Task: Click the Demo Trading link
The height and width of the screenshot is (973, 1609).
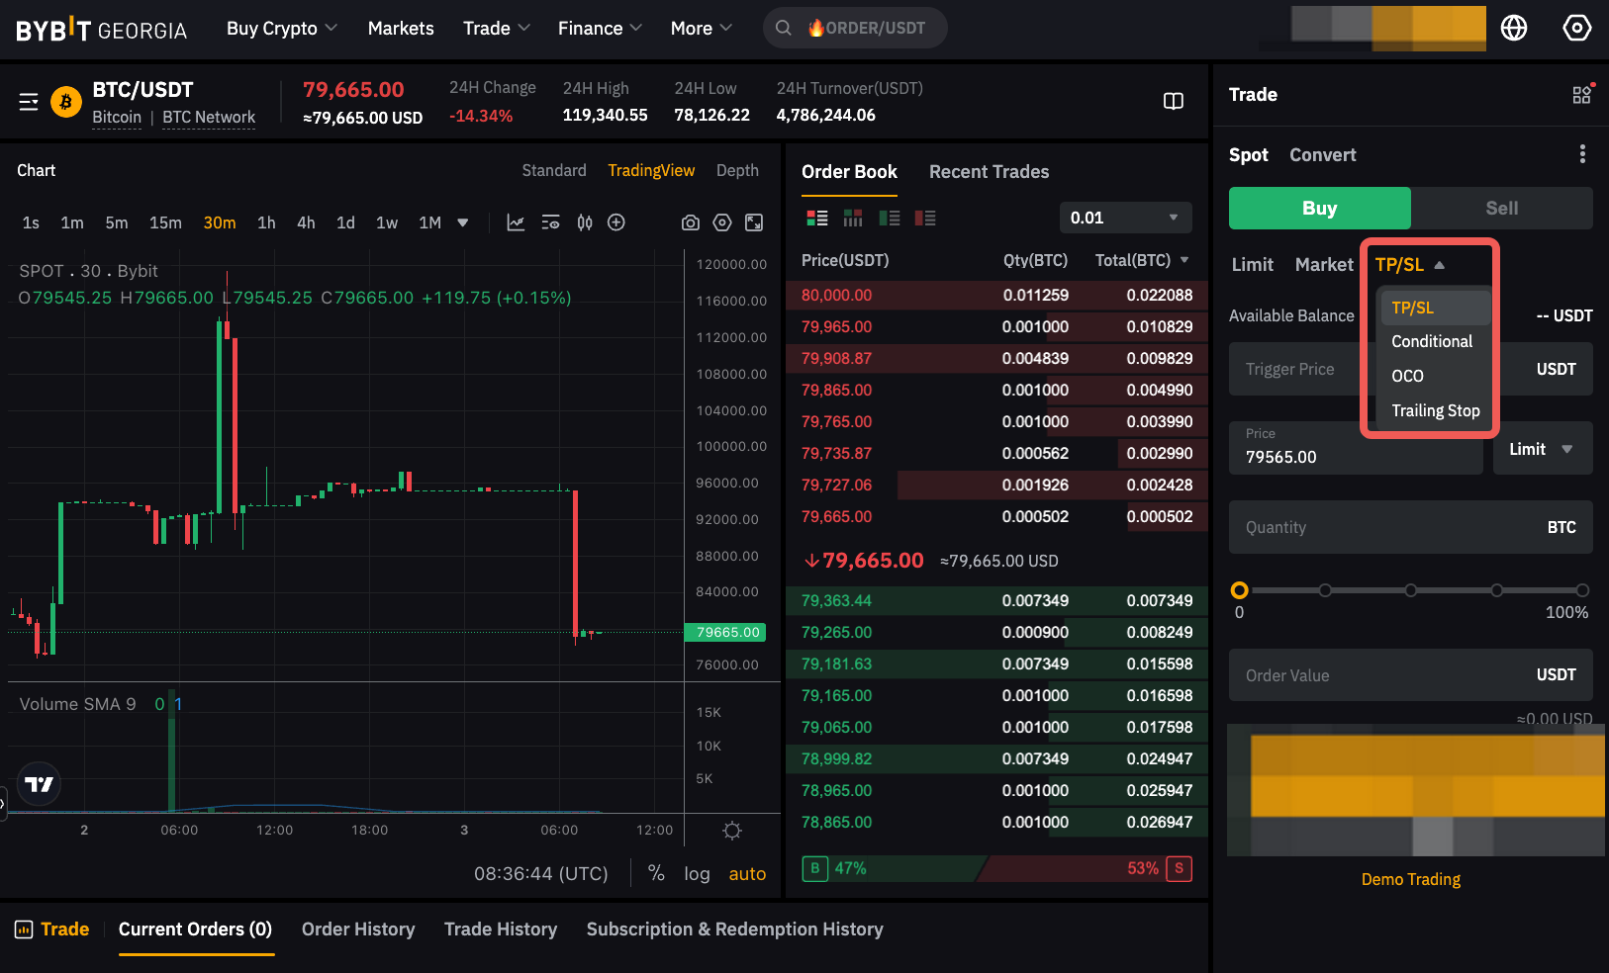Action: tap(1410, 879)
